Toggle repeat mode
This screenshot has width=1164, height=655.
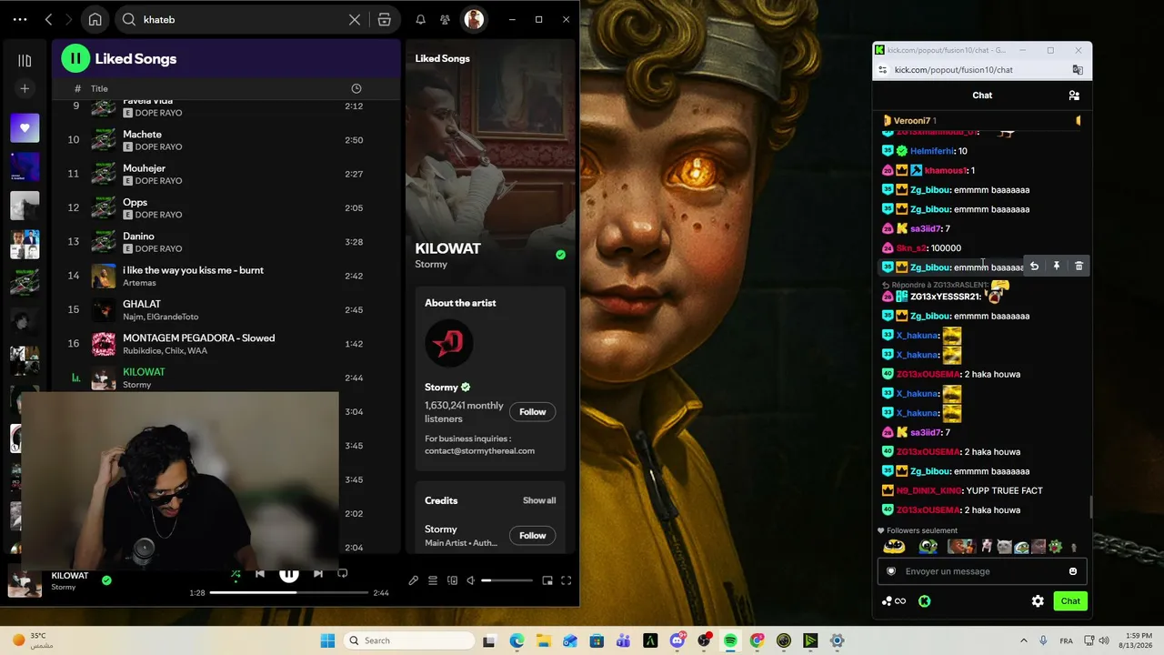tap(343, 573)
